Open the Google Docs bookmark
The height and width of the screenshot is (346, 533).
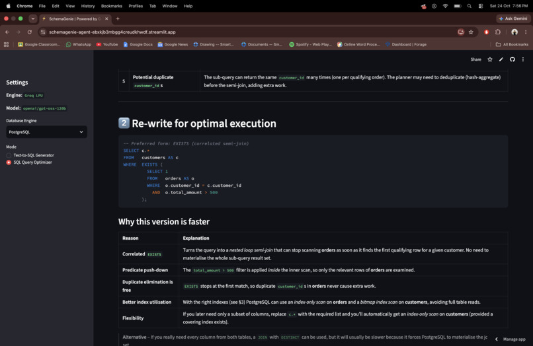(x=138, y=44)
